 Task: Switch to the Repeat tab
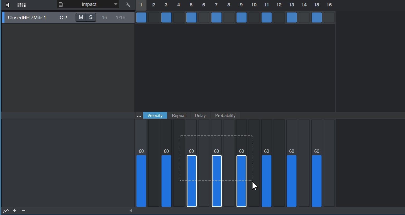point(179,116)
